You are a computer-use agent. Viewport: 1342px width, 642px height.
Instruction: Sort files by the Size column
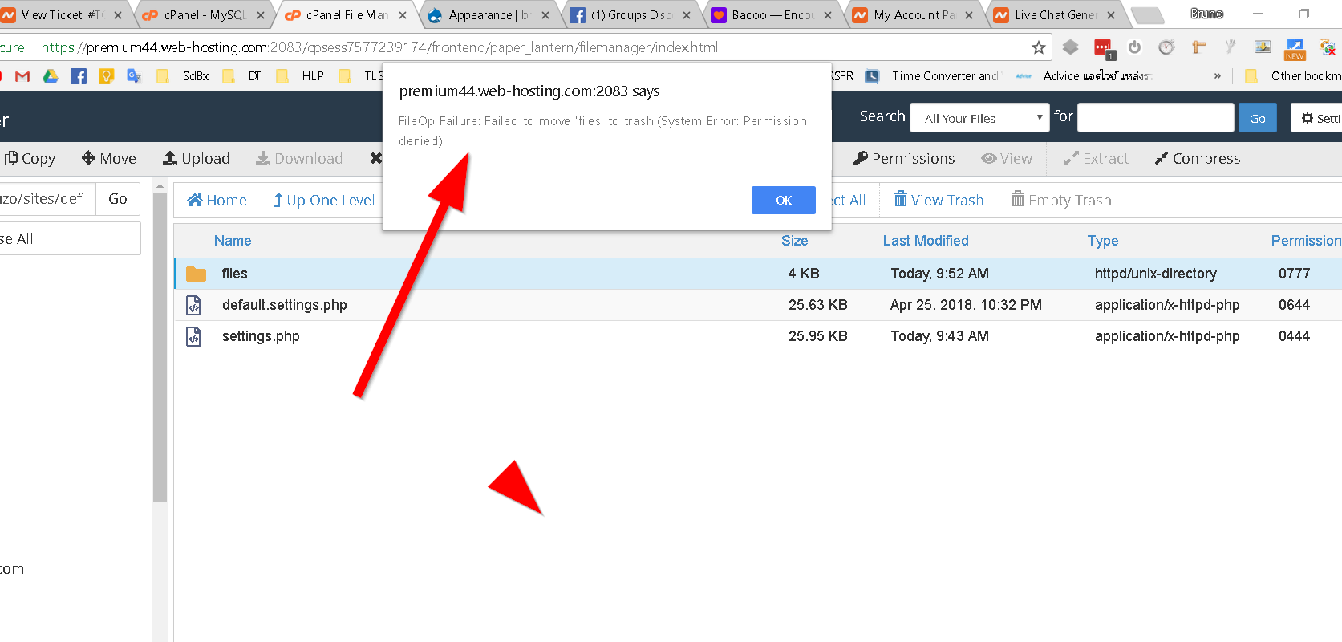(x=794, y=241)
